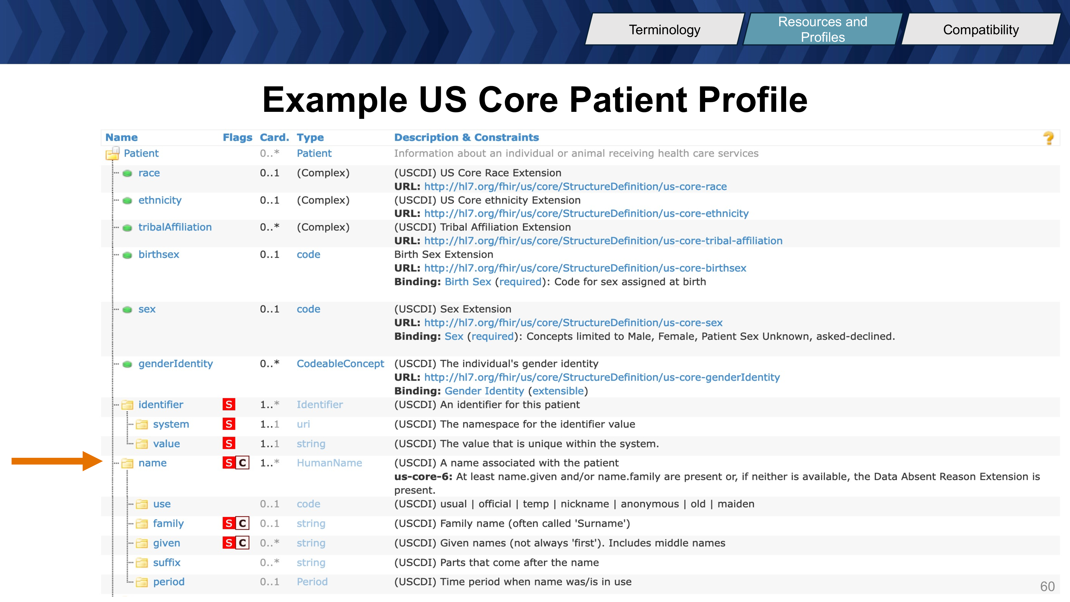The image size is (1070, 602).
Task: Click the Patient type link in Type column
Action: (314, 154)
